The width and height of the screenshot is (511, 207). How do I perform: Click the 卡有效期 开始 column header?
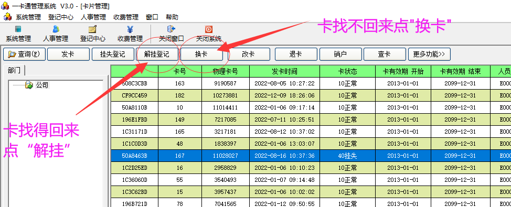(403, 71)
